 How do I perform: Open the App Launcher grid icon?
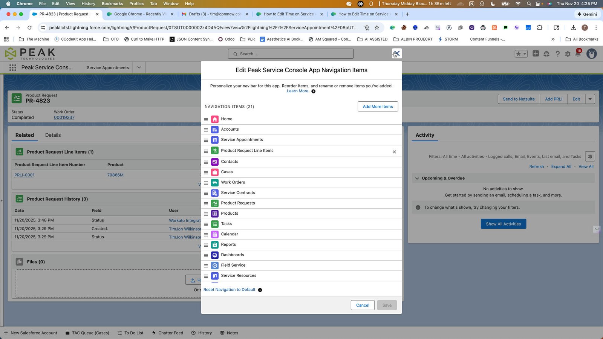(x=12, y=67)
